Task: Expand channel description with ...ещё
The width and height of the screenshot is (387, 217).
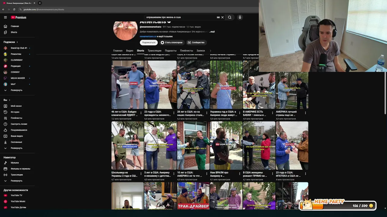Action: [x=212, y=32]
